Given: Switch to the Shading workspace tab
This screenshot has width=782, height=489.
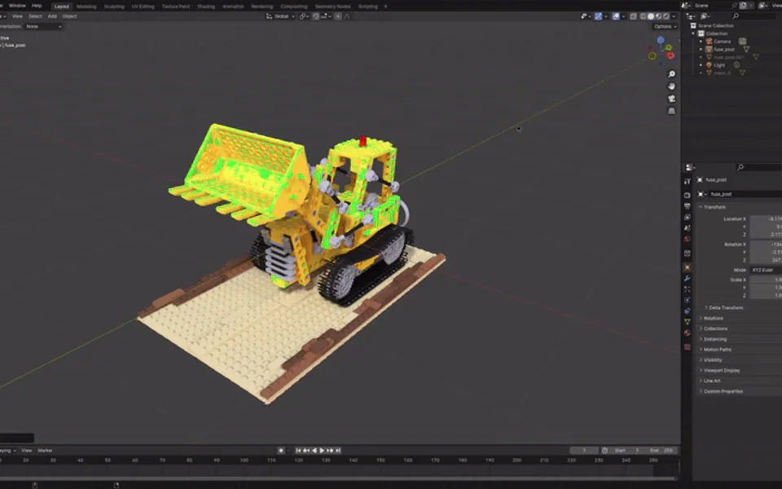Looking at the screenshot, I should pos(206,7).
